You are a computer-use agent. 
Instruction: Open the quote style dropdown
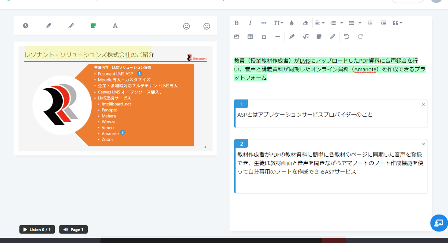(x=397, y=23)
